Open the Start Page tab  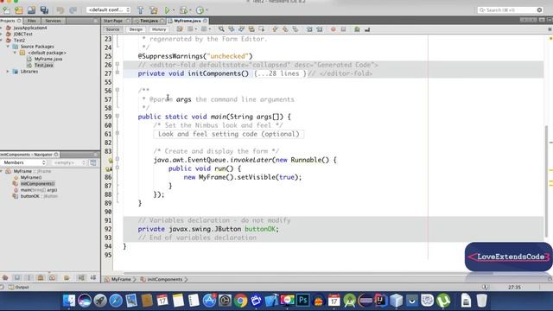point(116,21)
